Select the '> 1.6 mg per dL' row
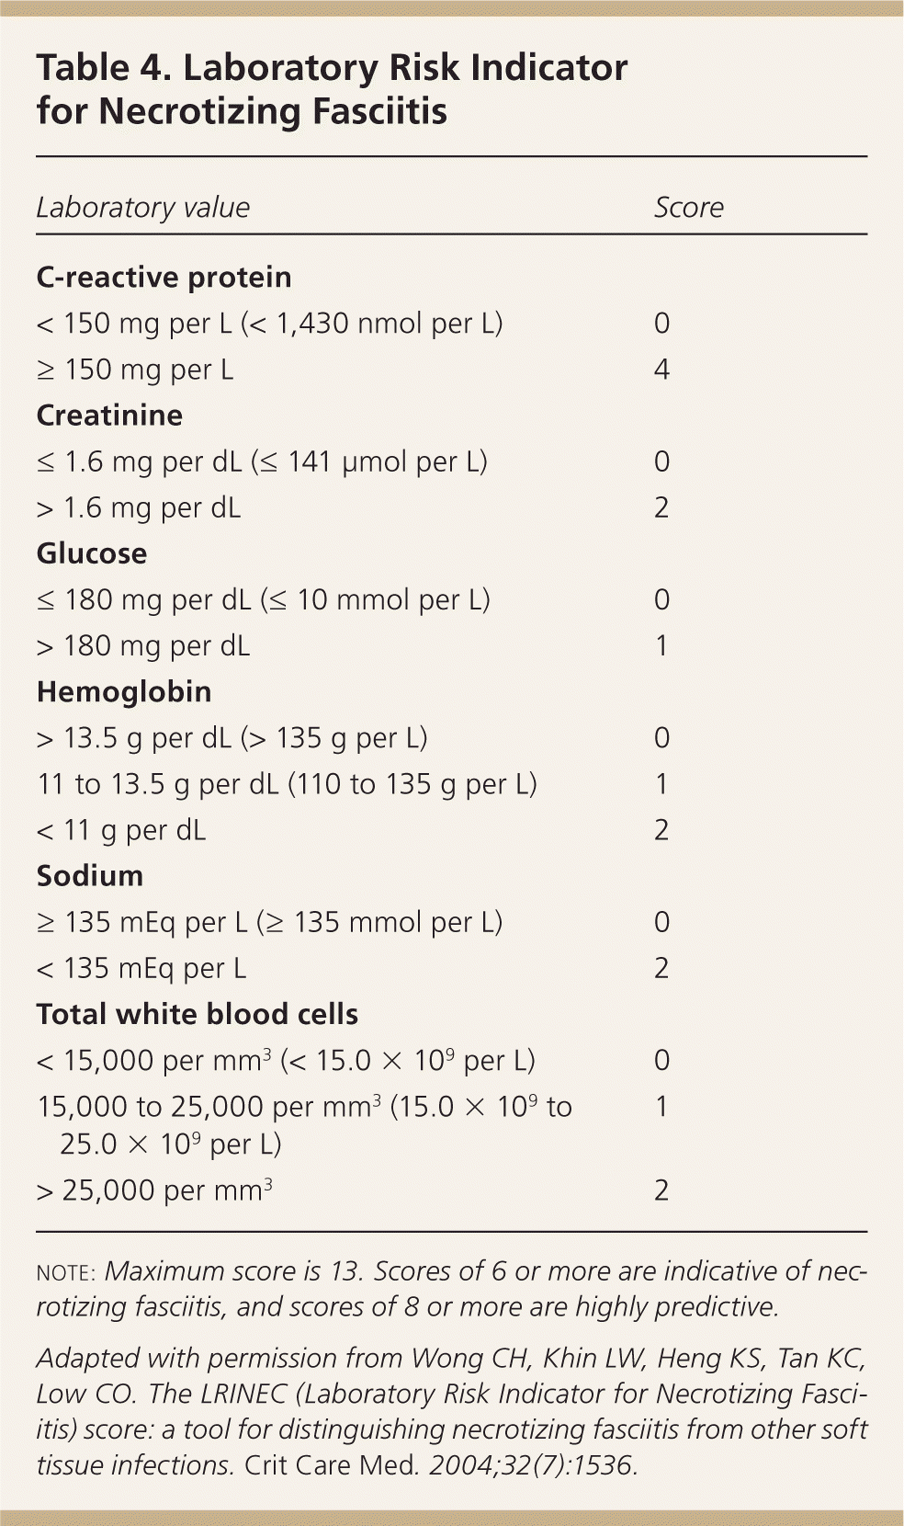This screenshot has width=904, height=1526. tap(139, 507)
